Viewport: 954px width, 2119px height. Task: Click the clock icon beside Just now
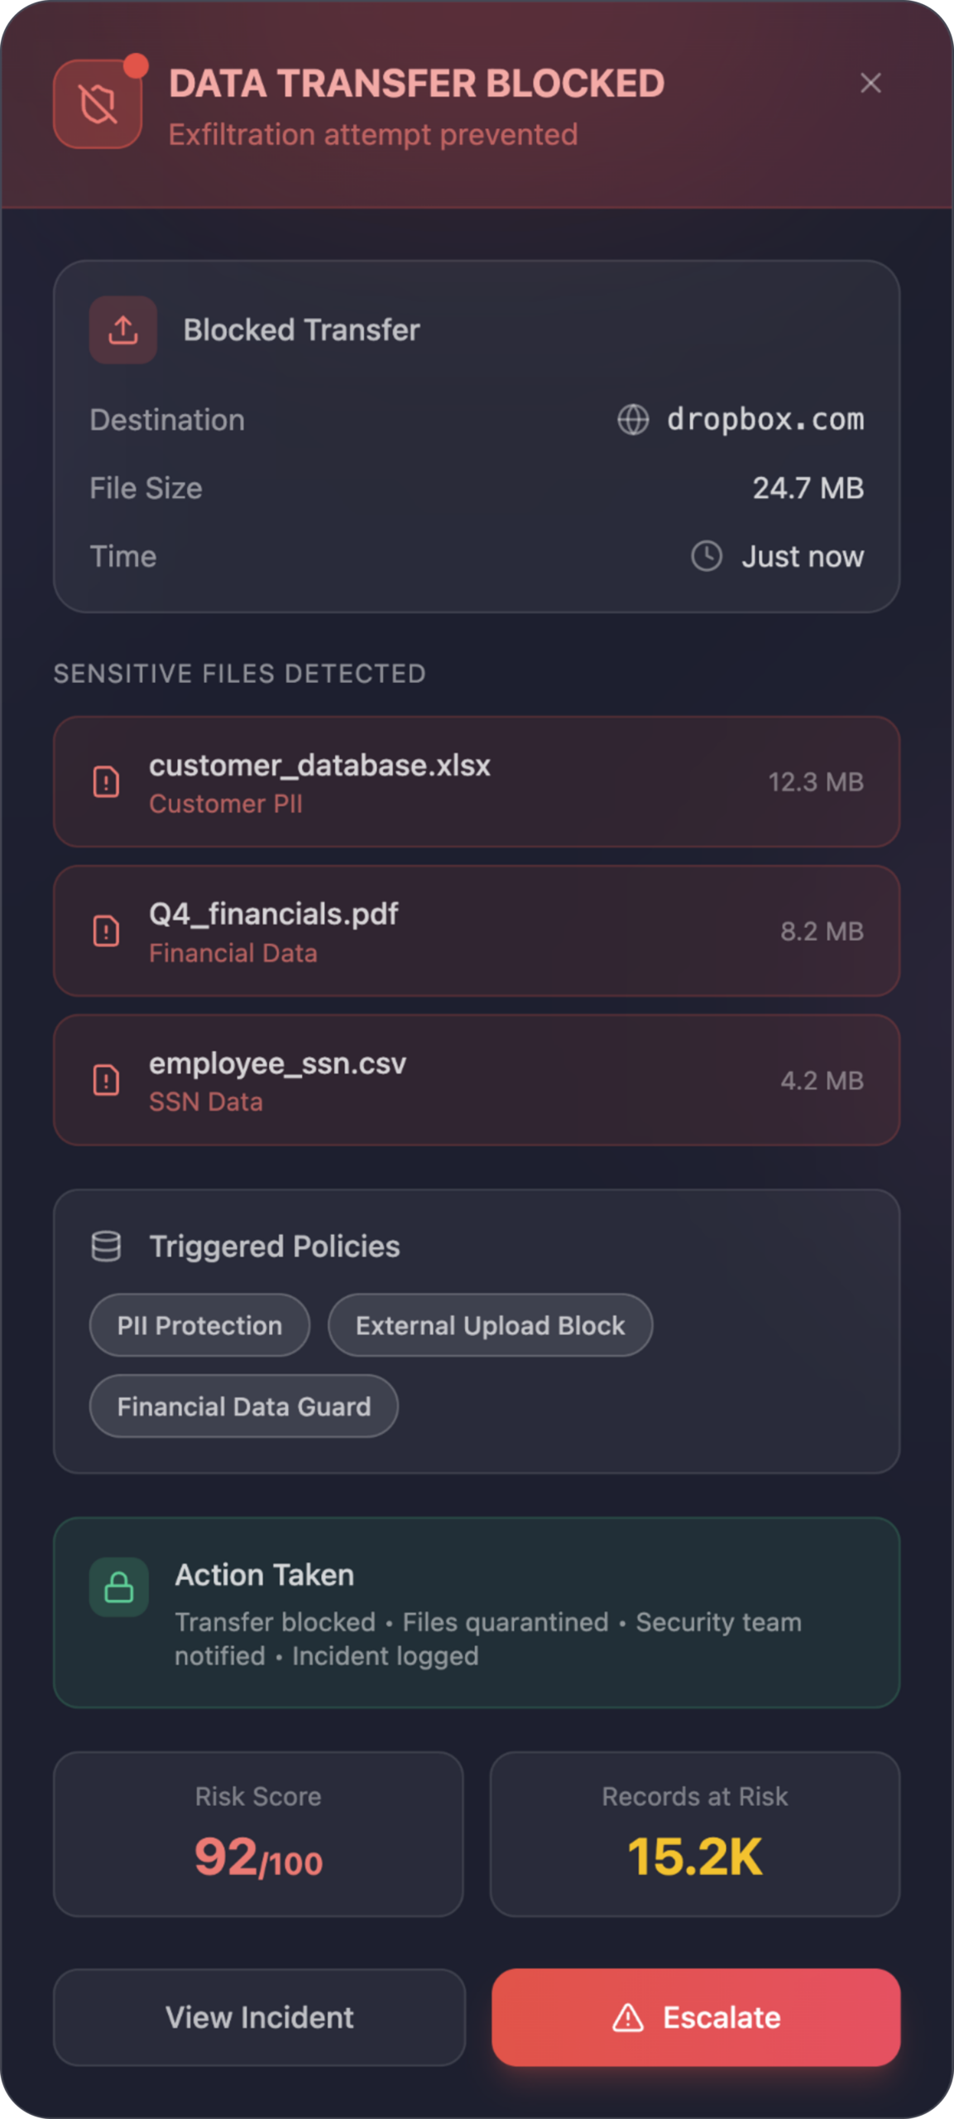[707, 556]
